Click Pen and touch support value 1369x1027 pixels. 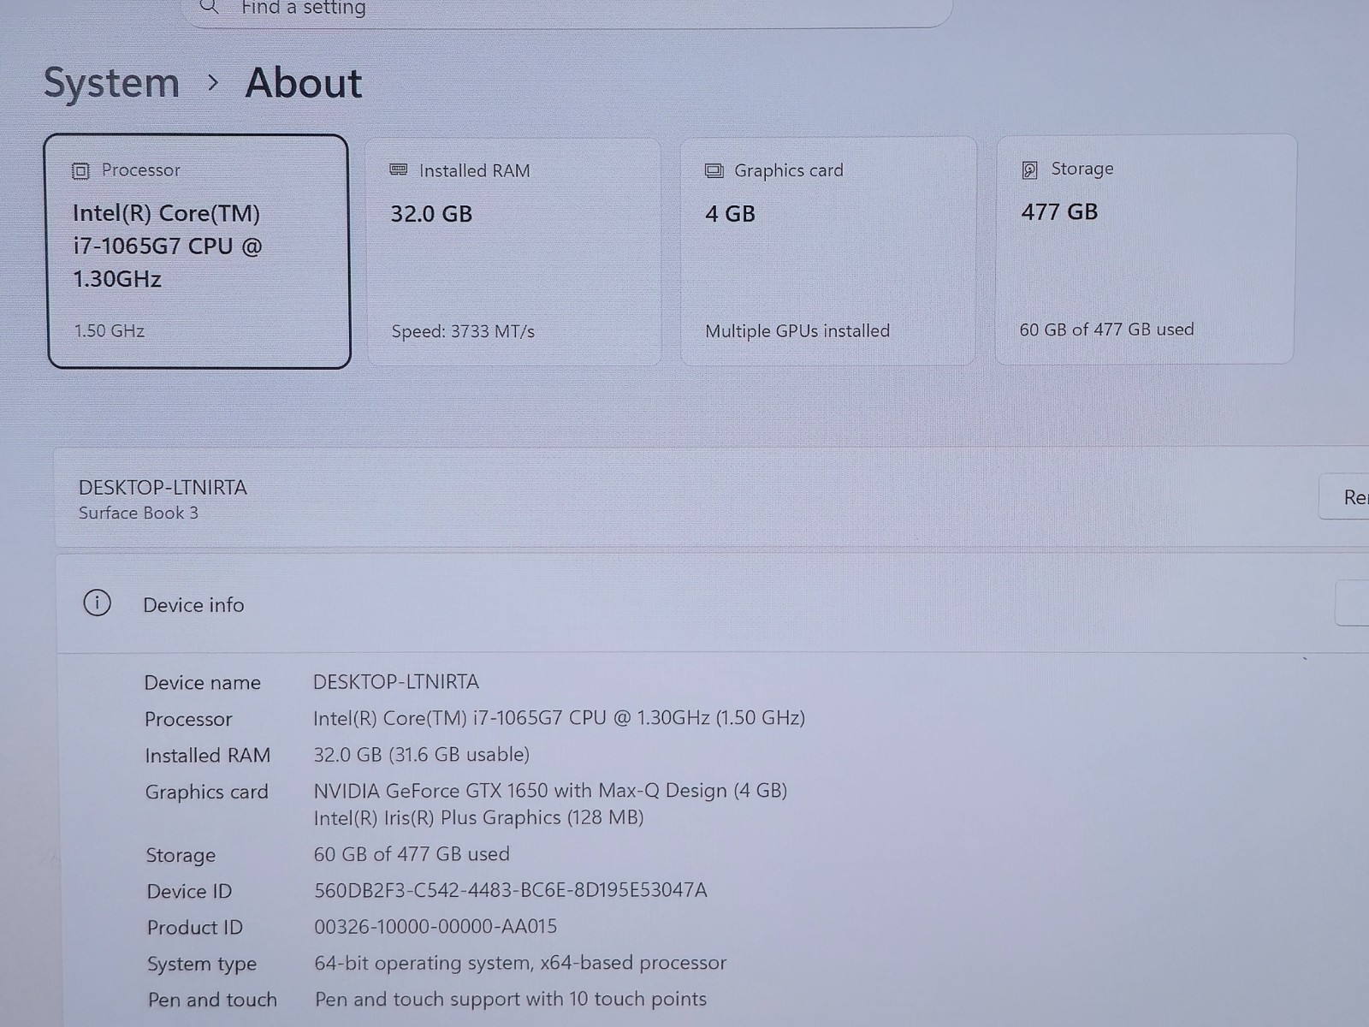click(x=511, y=999)
